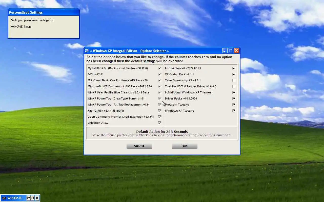The width and height of the screenshot is (324, 202).
Task: Maximize the Options Selector window
Action: click(x=231, y=51)
